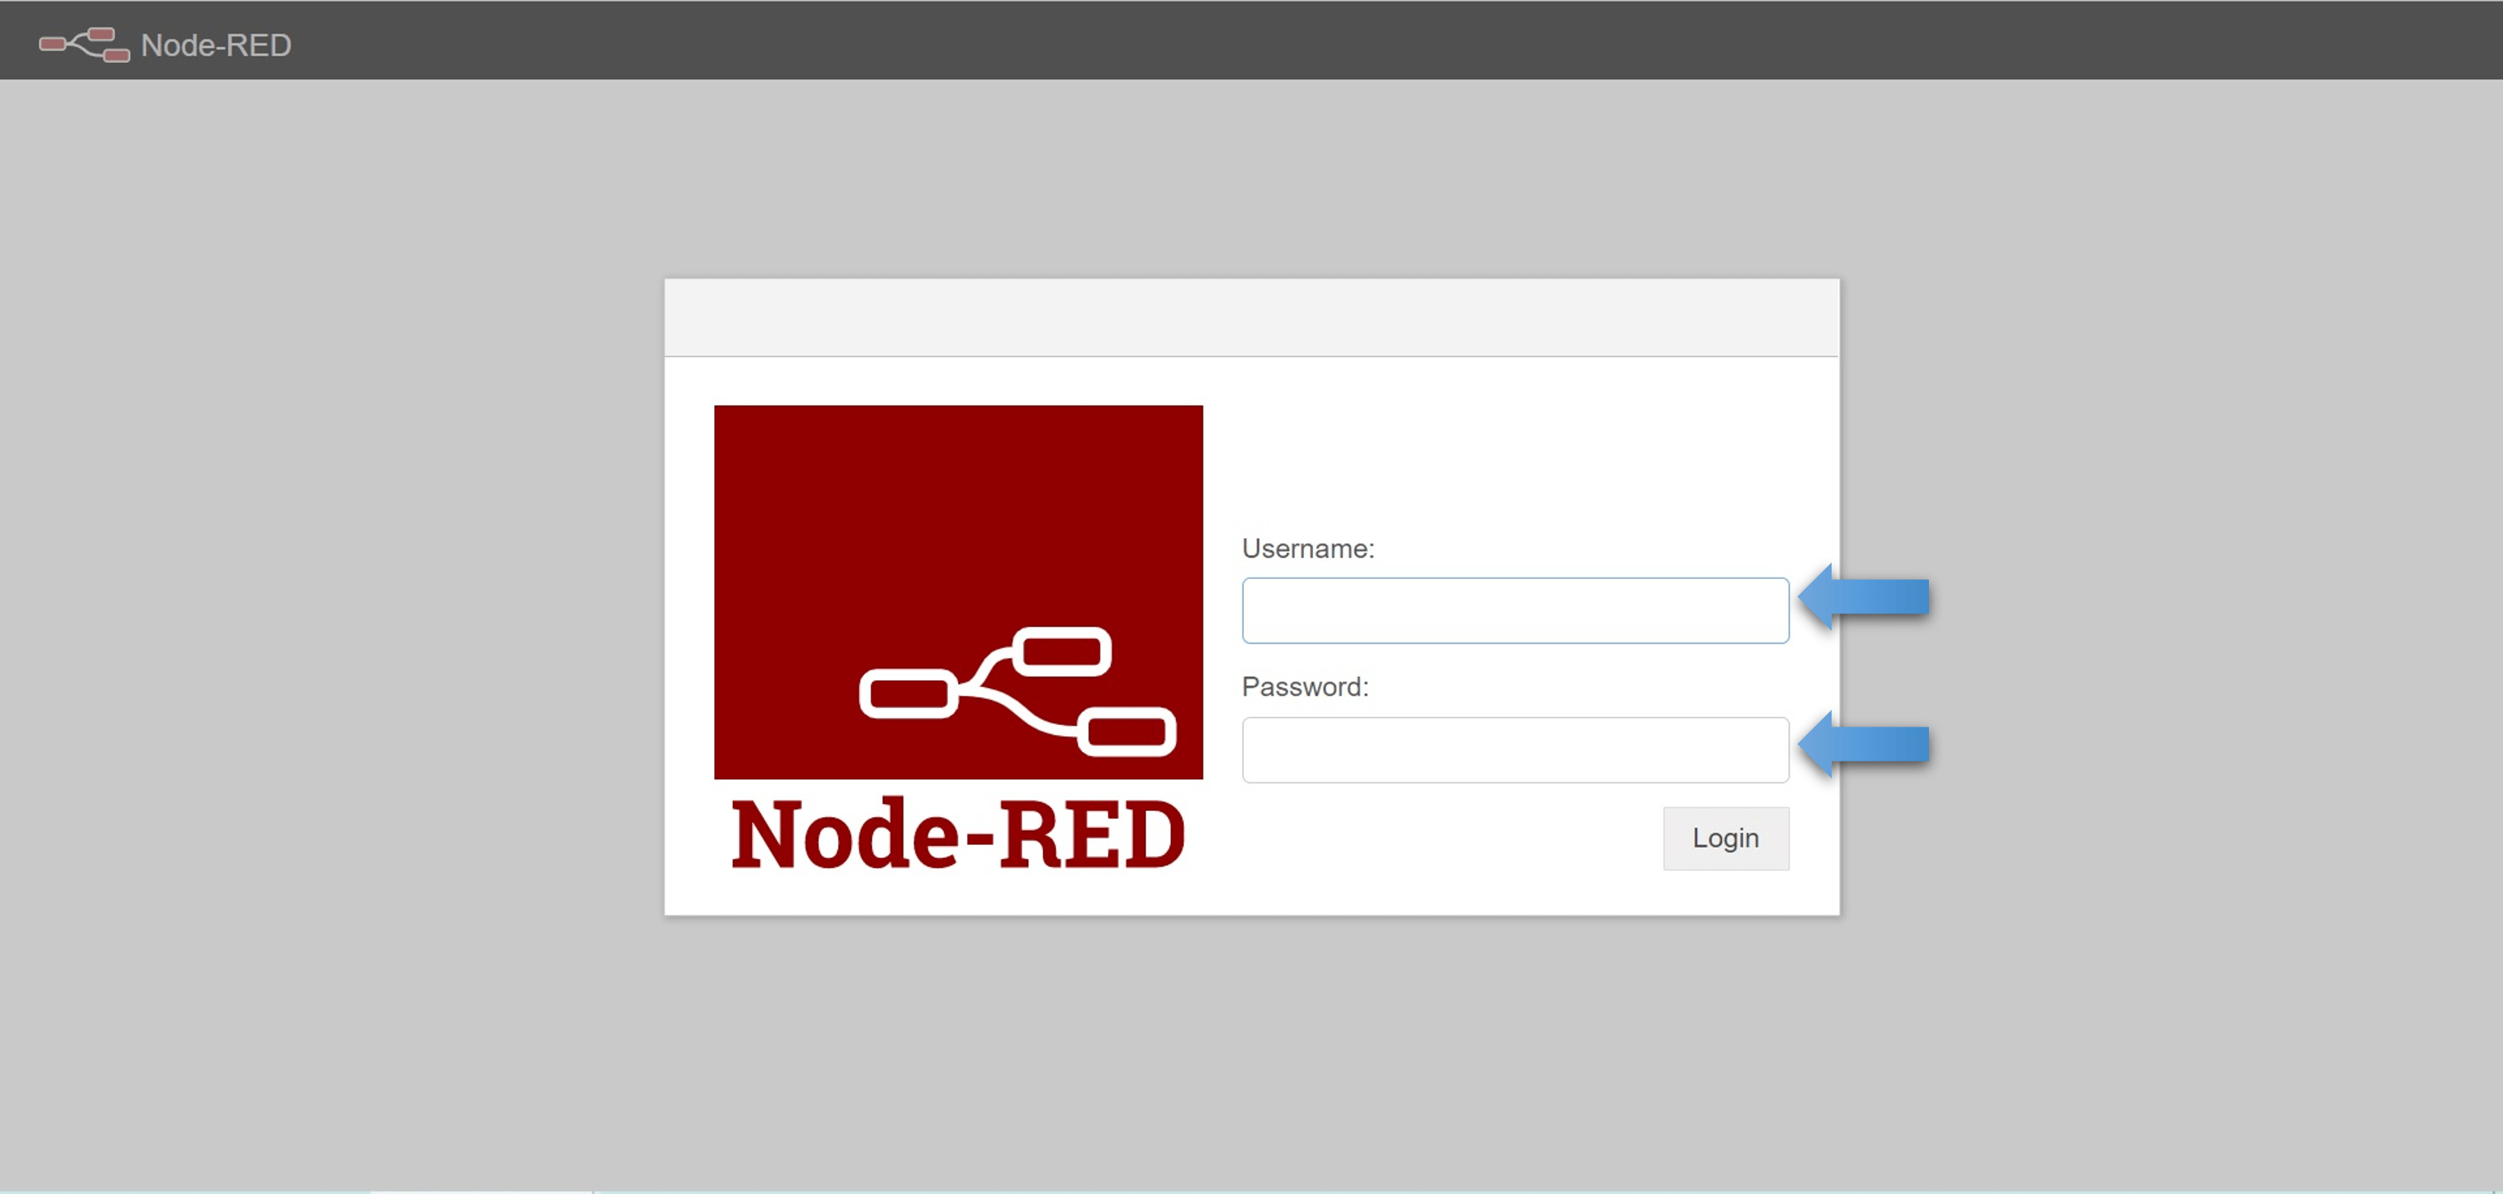
Task: Click the left node shape in large logo
Action: pyautogui.click(x=909, y=694)
